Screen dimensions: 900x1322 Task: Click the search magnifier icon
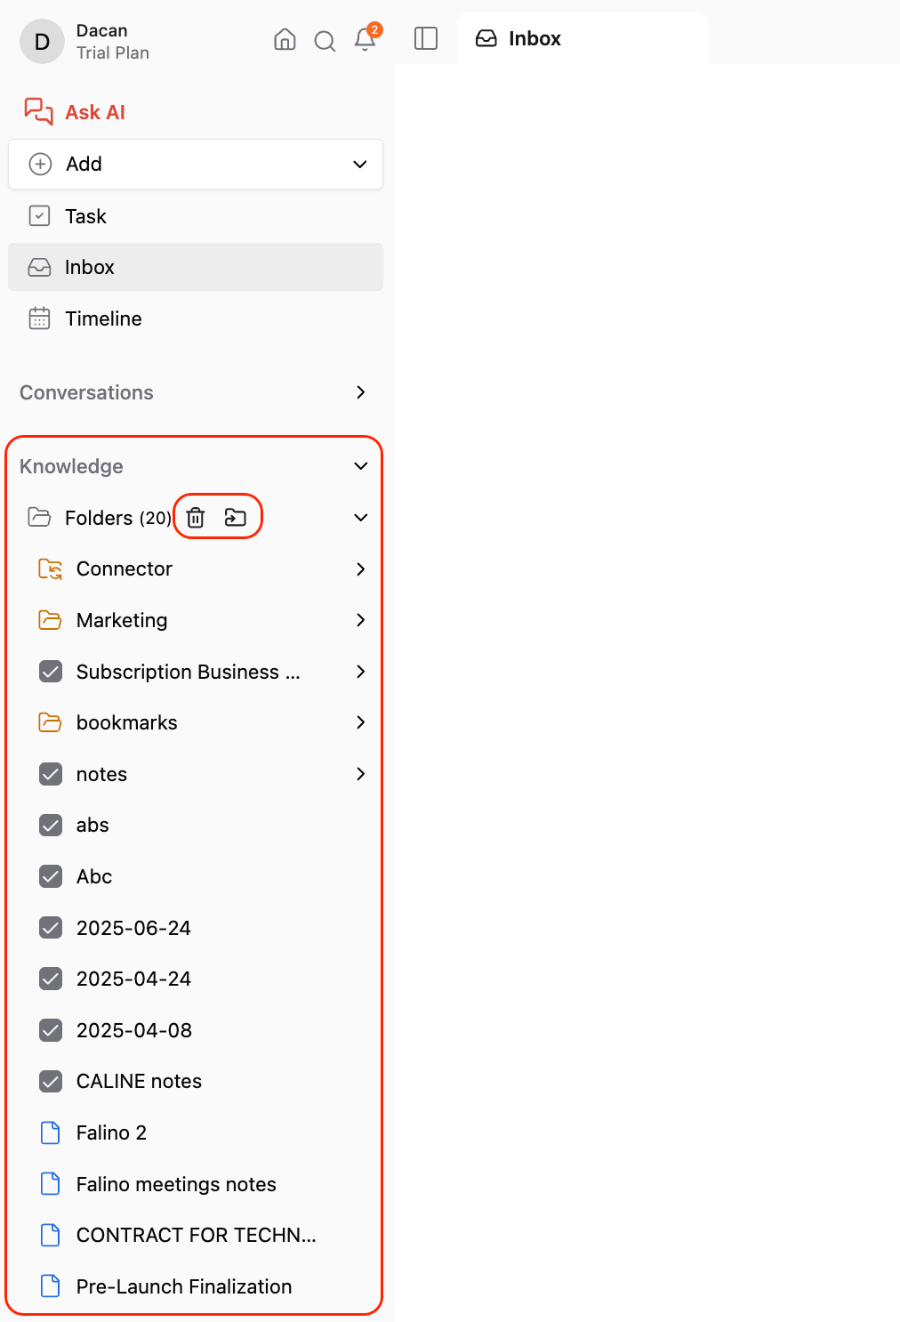click(325, 41)
